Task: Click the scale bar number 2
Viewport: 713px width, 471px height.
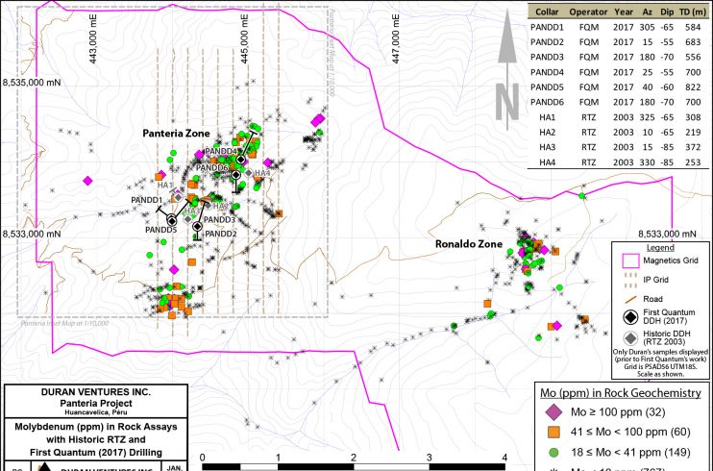Action: click(354, 458)
